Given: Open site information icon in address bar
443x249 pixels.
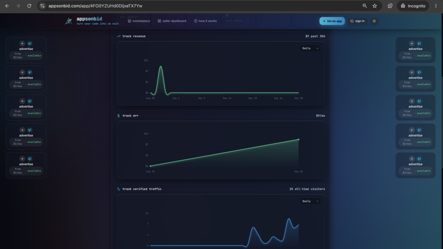Looking at the screenshot, I should [42, 6].
